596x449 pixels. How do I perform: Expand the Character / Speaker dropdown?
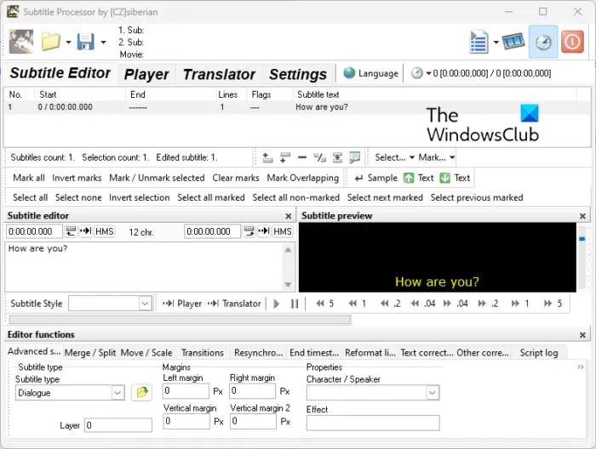pyautogui.click(x=433, y=393)
